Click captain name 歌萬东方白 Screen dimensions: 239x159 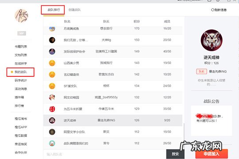pyautogui.click(x=106, y=74)
